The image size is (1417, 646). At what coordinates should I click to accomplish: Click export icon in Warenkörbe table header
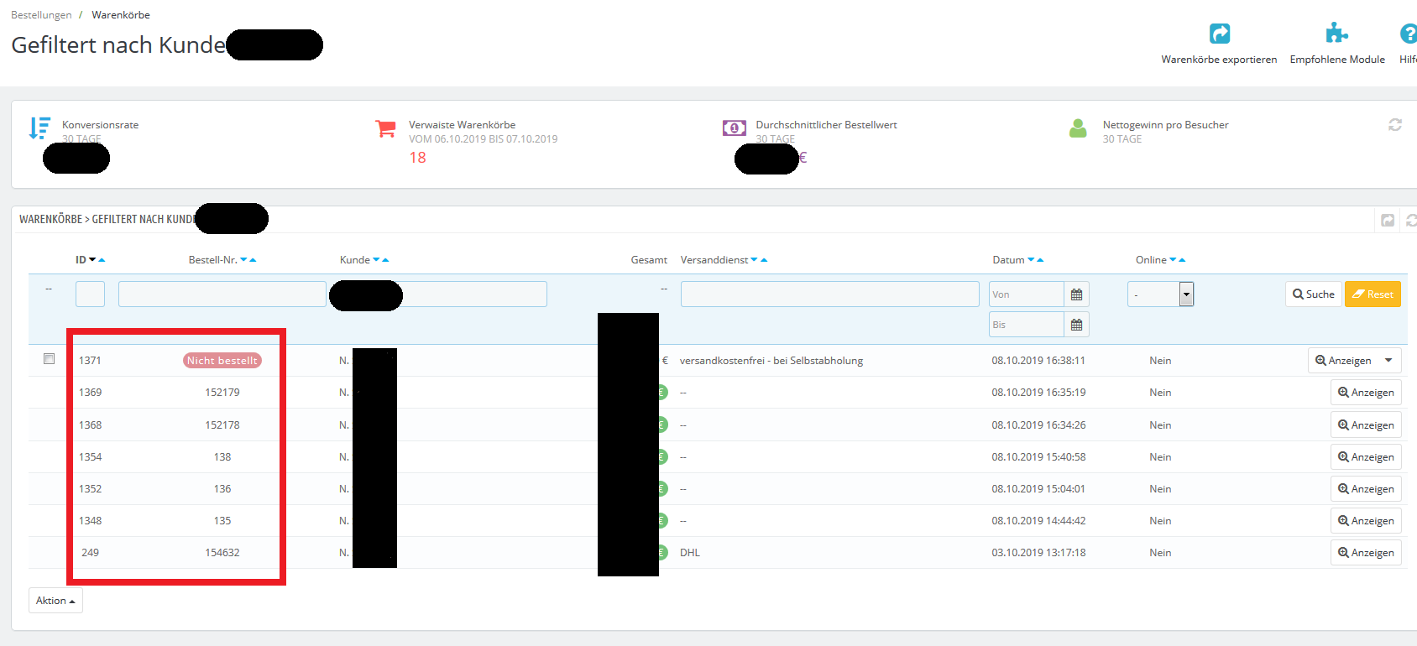pos(1388,220)
